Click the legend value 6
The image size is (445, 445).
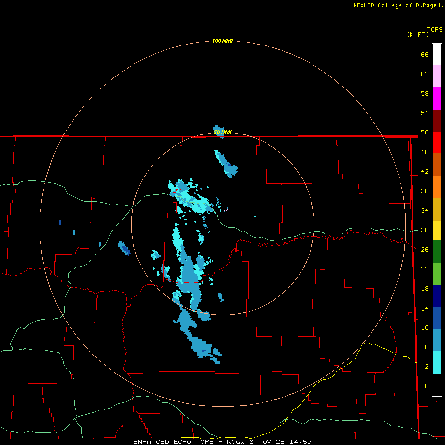426,347
